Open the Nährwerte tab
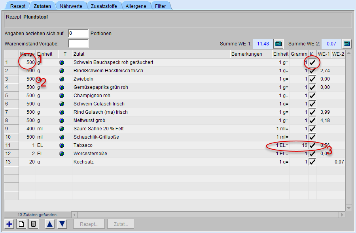 71,6
